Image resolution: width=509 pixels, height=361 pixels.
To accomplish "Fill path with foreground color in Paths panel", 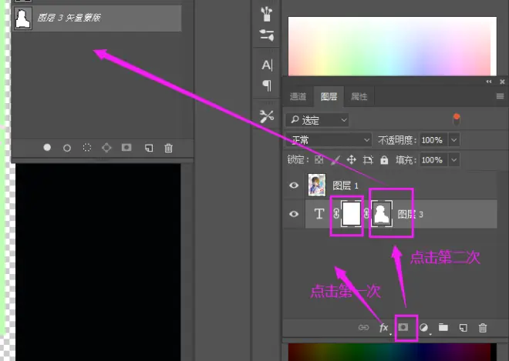I will coord(47,148).
